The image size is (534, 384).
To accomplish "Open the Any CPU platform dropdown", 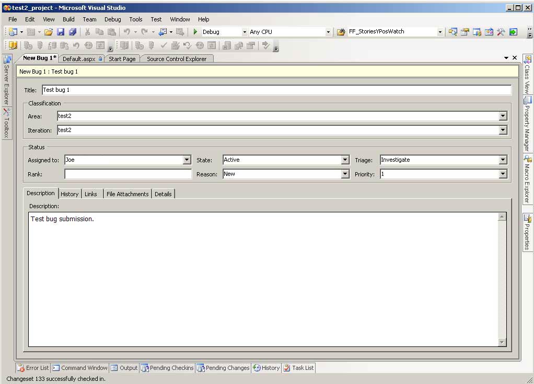I will (328, 32).
